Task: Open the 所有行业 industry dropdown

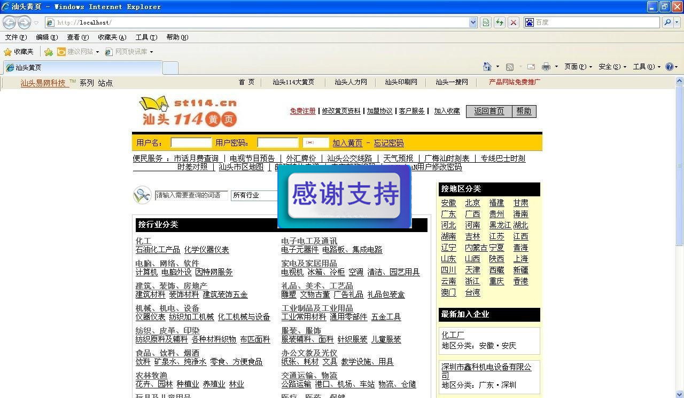Action: 254,195
